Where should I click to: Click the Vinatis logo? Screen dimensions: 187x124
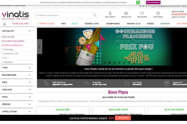[15, 15]
